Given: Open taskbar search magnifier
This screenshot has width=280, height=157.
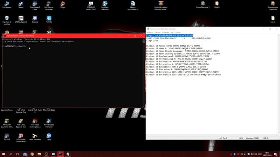Looking at the screenshot, I should click(10, 154).
